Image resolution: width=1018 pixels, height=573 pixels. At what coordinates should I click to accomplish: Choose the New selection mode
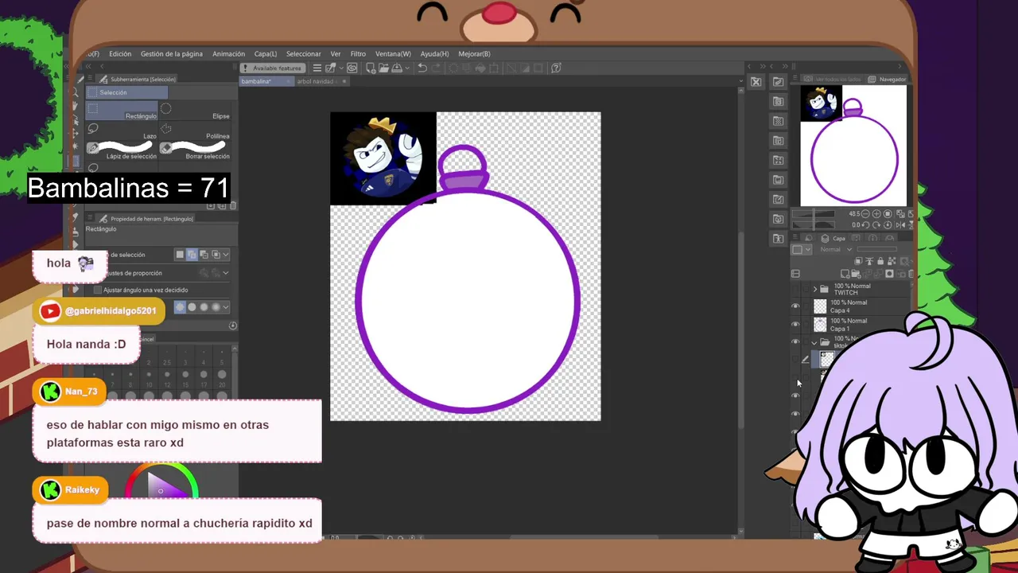point(181,255)
